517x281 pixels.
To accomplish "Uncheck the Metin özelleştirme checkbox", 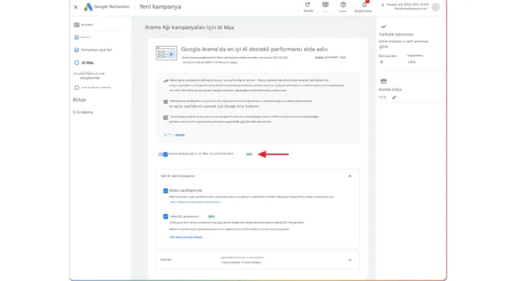I will pos(166,190).
